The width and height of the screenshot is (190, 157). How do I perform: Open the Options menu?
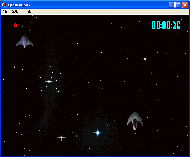[x=16, y=11]
